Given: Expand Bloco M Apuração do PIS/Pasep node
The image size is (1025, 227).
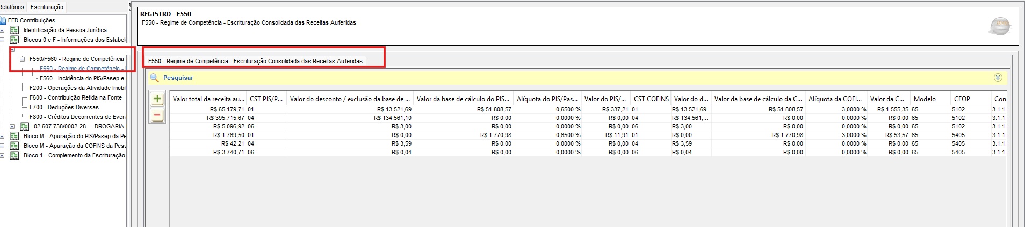Looking at the screenshot, I should coord(2,136).
